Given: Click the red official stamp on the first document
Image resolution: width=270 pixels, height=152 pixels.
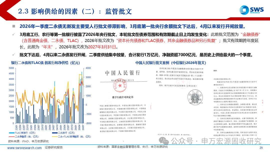Looking at the screenshot, I should pyautogui.click(x=120, y=85).
